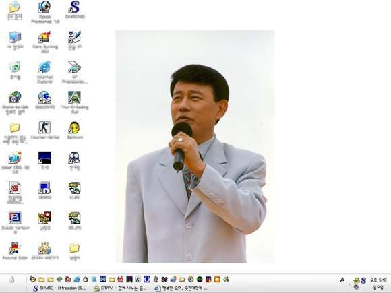Click the Counter-Strike icon in Quick Launch
The image size is (391, 293).
[x=138, y=280]
